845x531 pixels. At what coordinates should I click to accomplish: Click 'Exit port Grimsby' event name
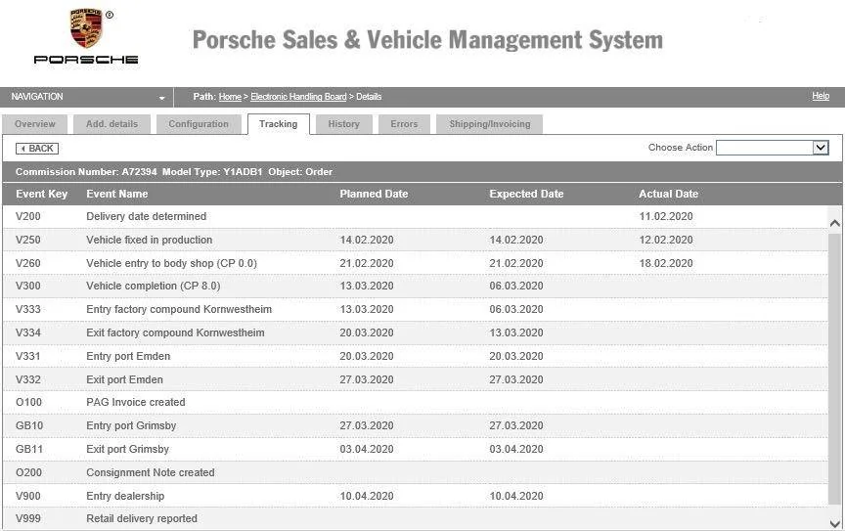tap(128, 449)
